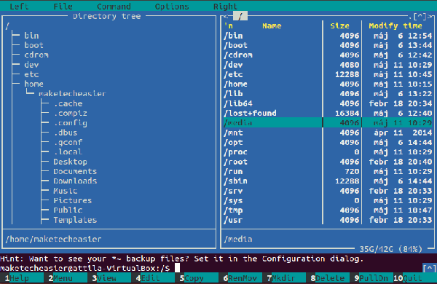This screenshot has height=284, width=437.
Task: Select .gconf in the directory tree
Action: (x=68, y=142)
